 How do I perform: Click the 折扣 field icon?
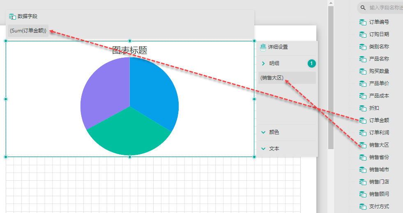[x=363, y=109]
